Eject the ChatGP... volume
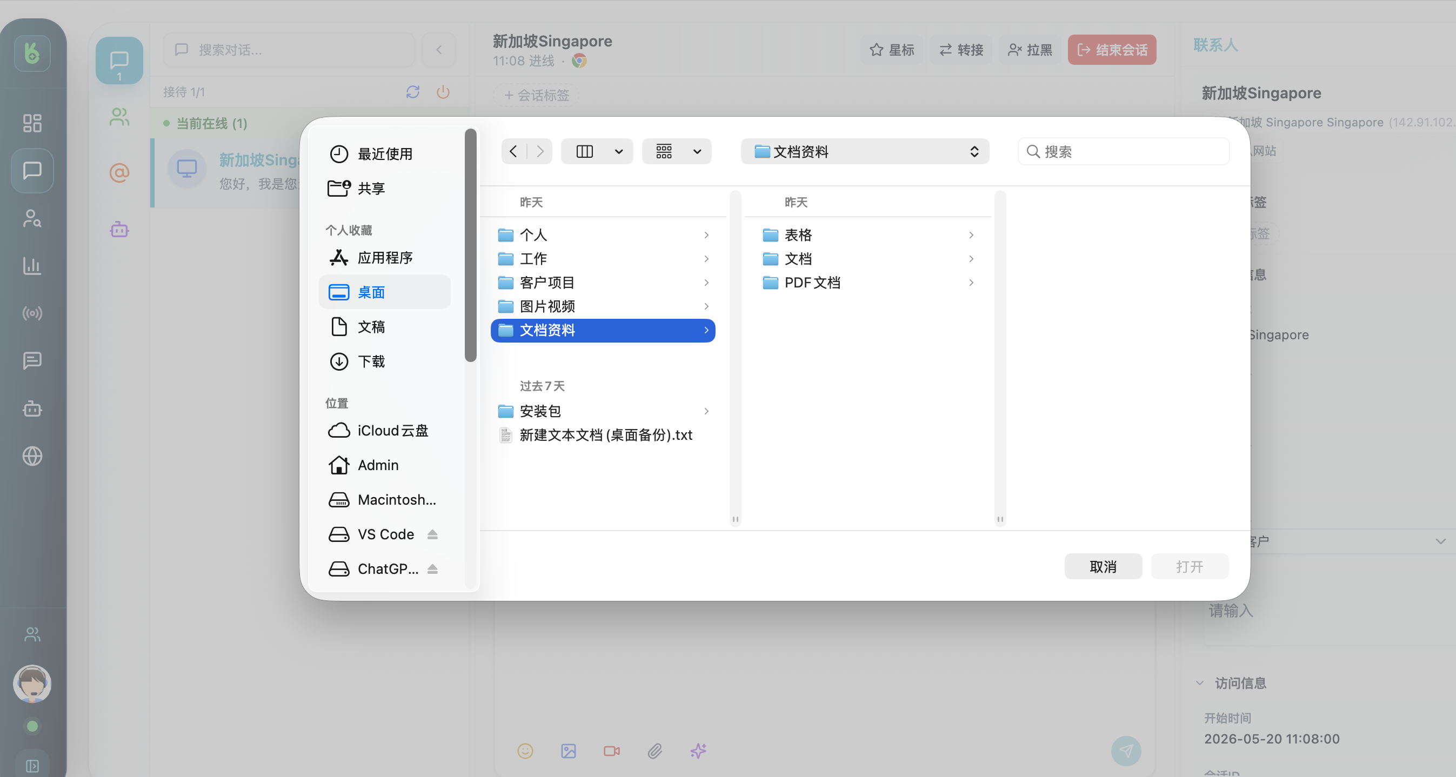The image size is (1456, 777). click(432, 569)
